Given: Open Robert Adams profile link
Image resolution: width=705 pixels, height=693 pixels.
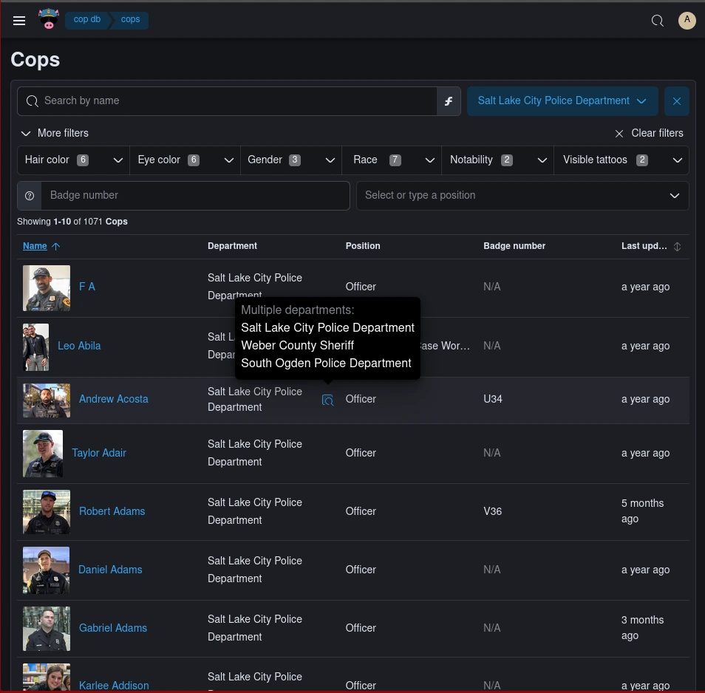Looking at the screenshot, I should (x=112, y=511).
